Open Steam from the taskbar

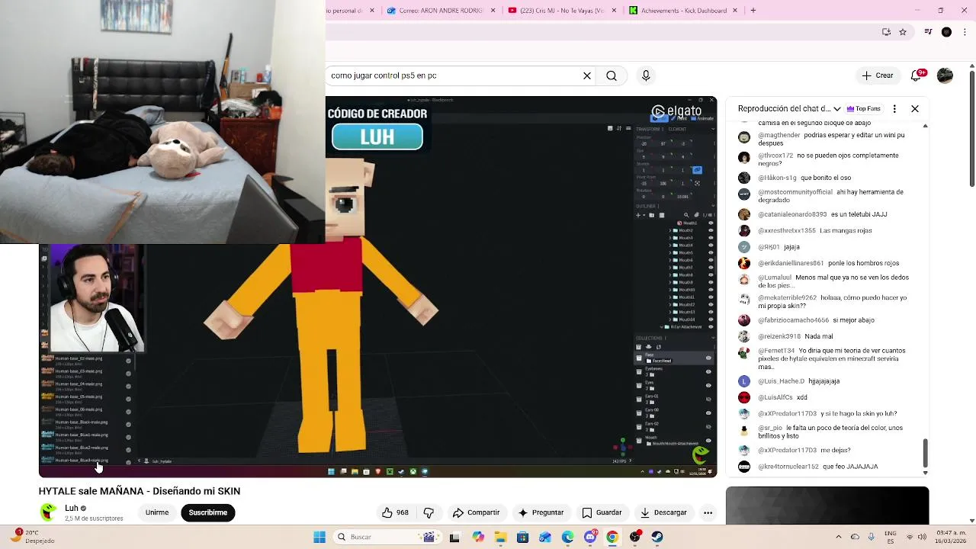tap(657, 537)
